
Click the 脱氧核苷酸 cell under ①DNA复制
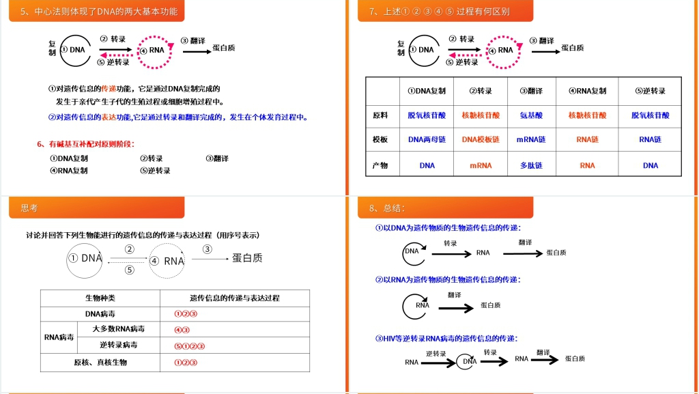click(426, 116)
